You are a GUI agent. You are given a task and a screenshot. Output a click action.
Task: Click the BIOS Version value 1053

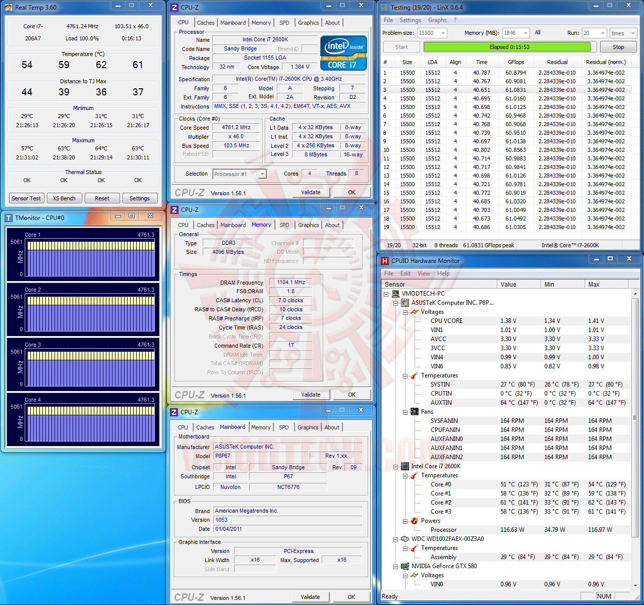point(287,520)
